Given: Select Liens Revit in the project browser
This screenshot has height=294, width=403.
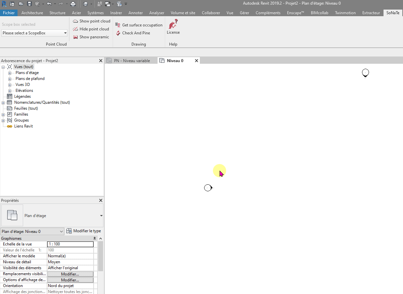Looking at the screenshot, I should pos(23,126).
